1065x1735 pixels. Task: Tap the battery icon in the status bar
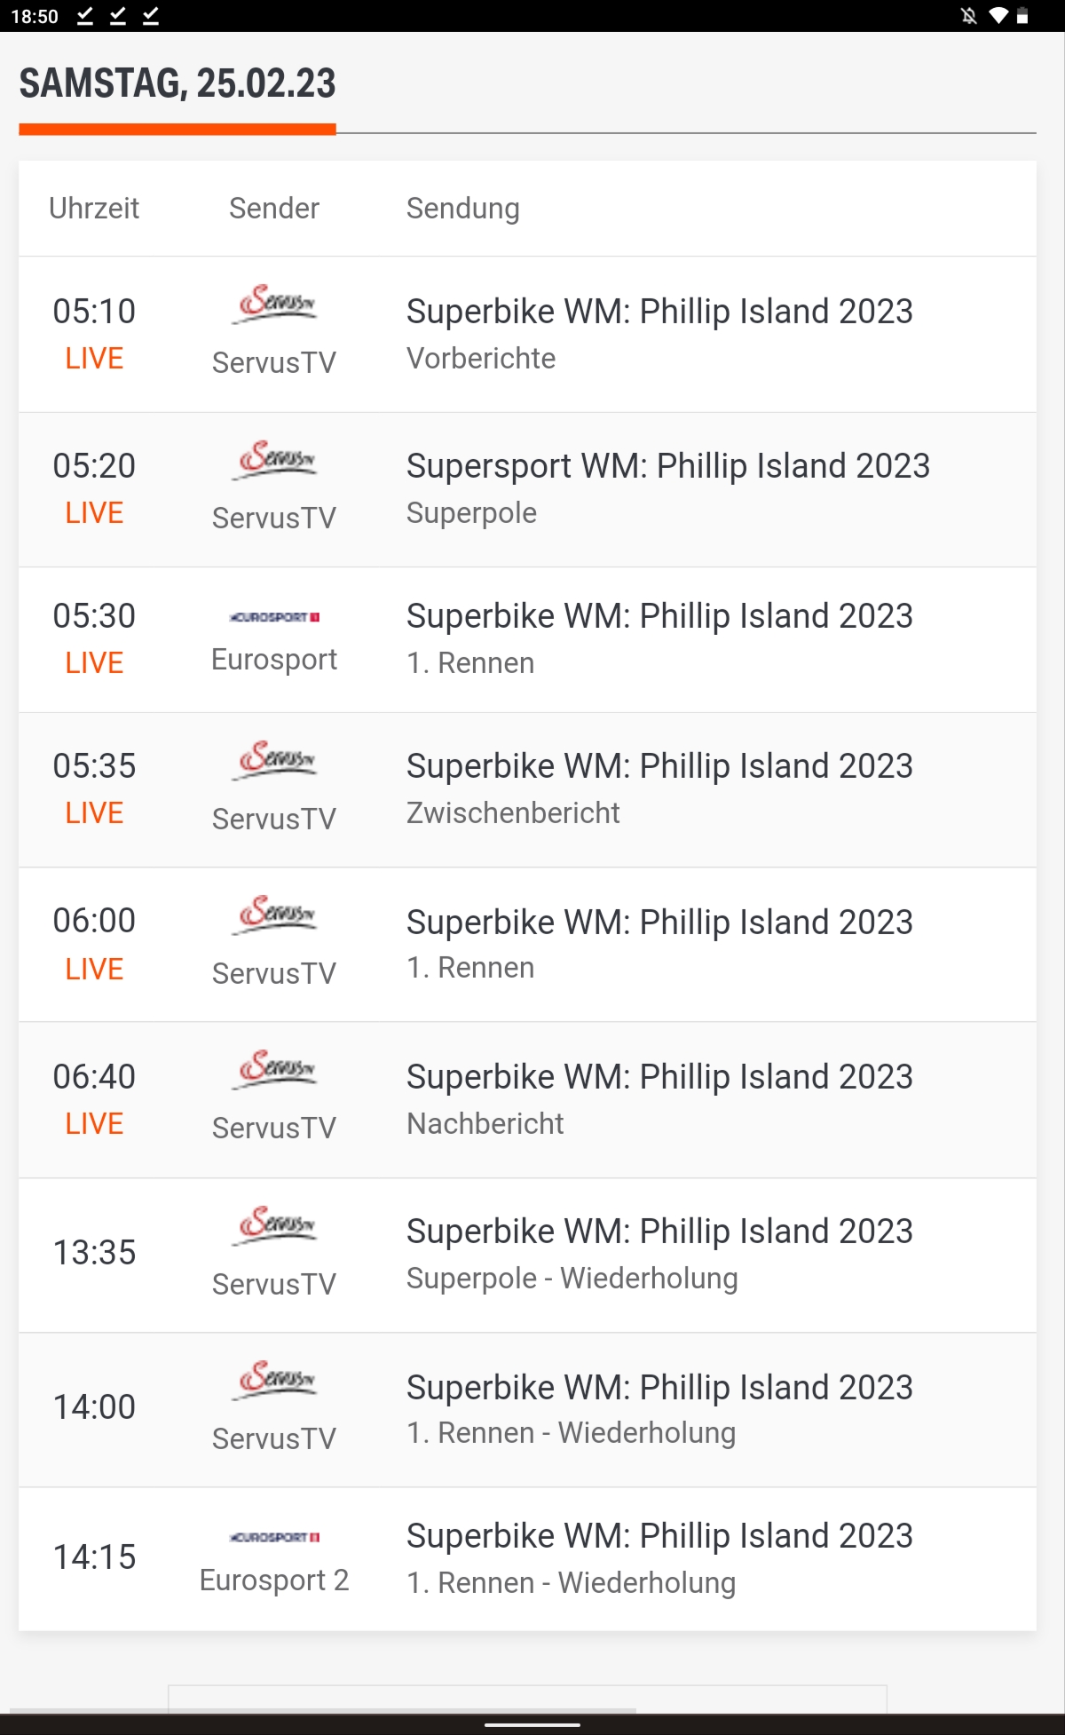(x=1022, y=16)
